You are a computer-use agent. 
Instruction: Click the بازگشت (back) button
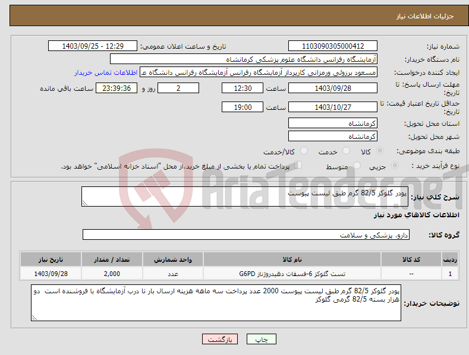click(220, 339)
